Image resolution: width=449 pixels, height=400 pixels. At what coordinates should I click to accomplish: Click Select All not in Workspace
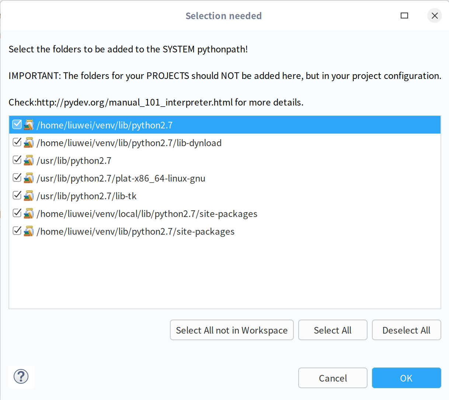(232, 330)
